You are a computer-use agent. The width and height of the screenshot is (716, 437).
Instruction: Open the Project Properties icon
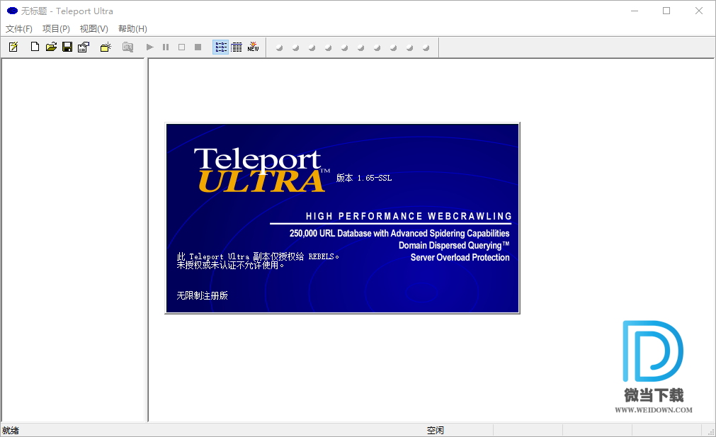[x=84, y=47]
